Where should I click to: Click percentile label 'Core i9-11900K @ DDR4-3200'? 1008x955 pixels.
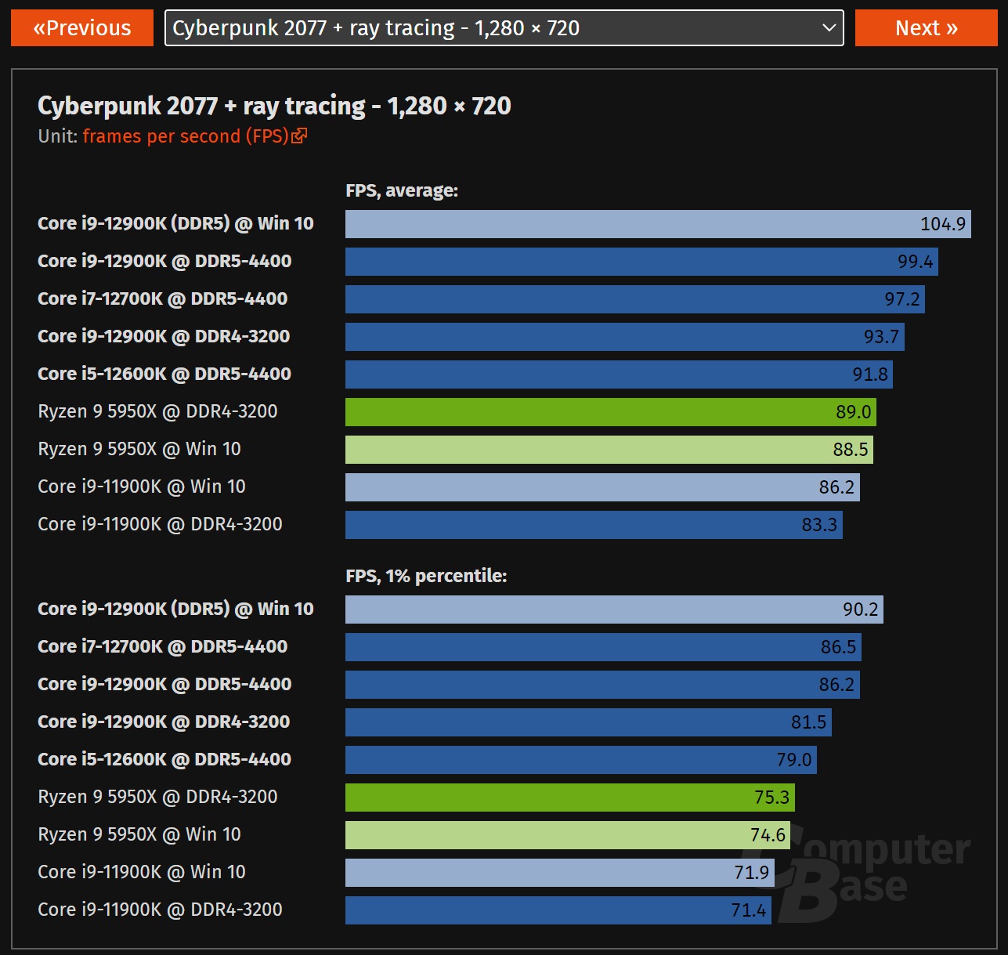(160, 910)
